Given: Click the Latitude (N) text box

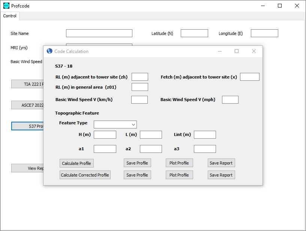Looking at the screenshot, I should pyautogui.click(x=194, y=33).
